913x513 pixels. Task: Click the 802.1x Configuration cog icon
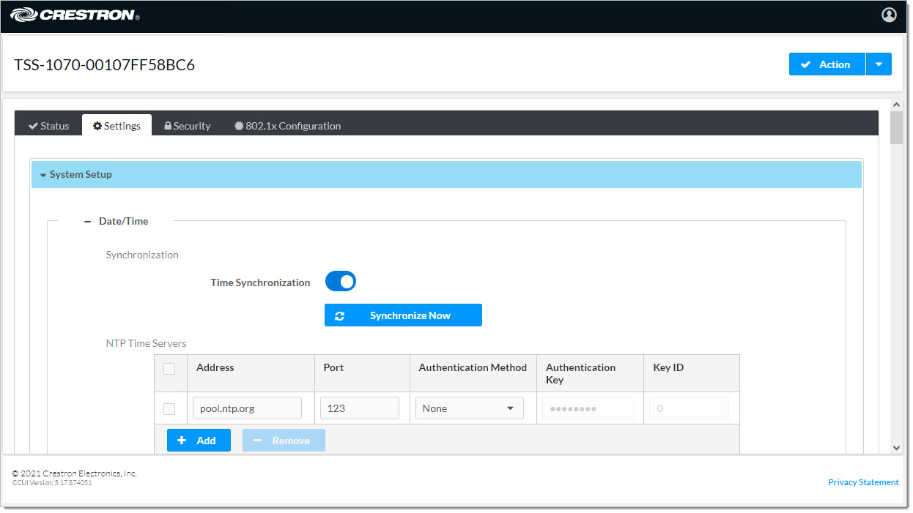pyautogui.click(x=239, y=126)
